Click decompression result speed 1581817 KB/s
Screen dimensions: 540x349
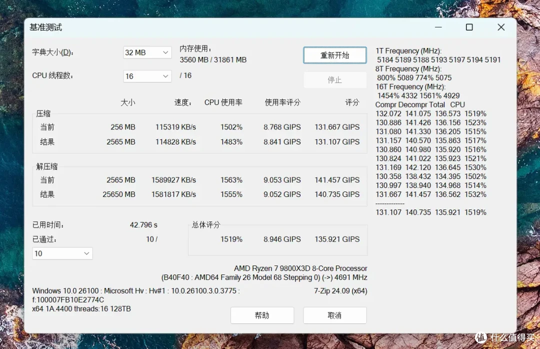[173, 194]
